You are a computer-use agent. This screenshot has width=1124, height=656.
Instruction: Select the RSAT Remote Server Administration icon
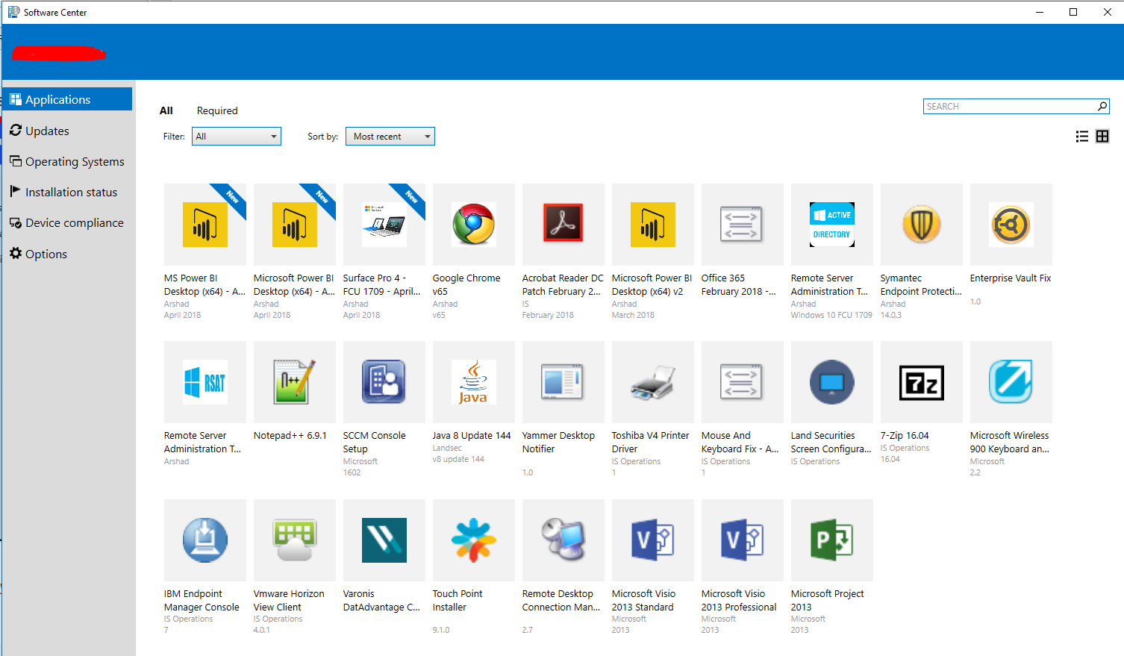click(205, 382)
